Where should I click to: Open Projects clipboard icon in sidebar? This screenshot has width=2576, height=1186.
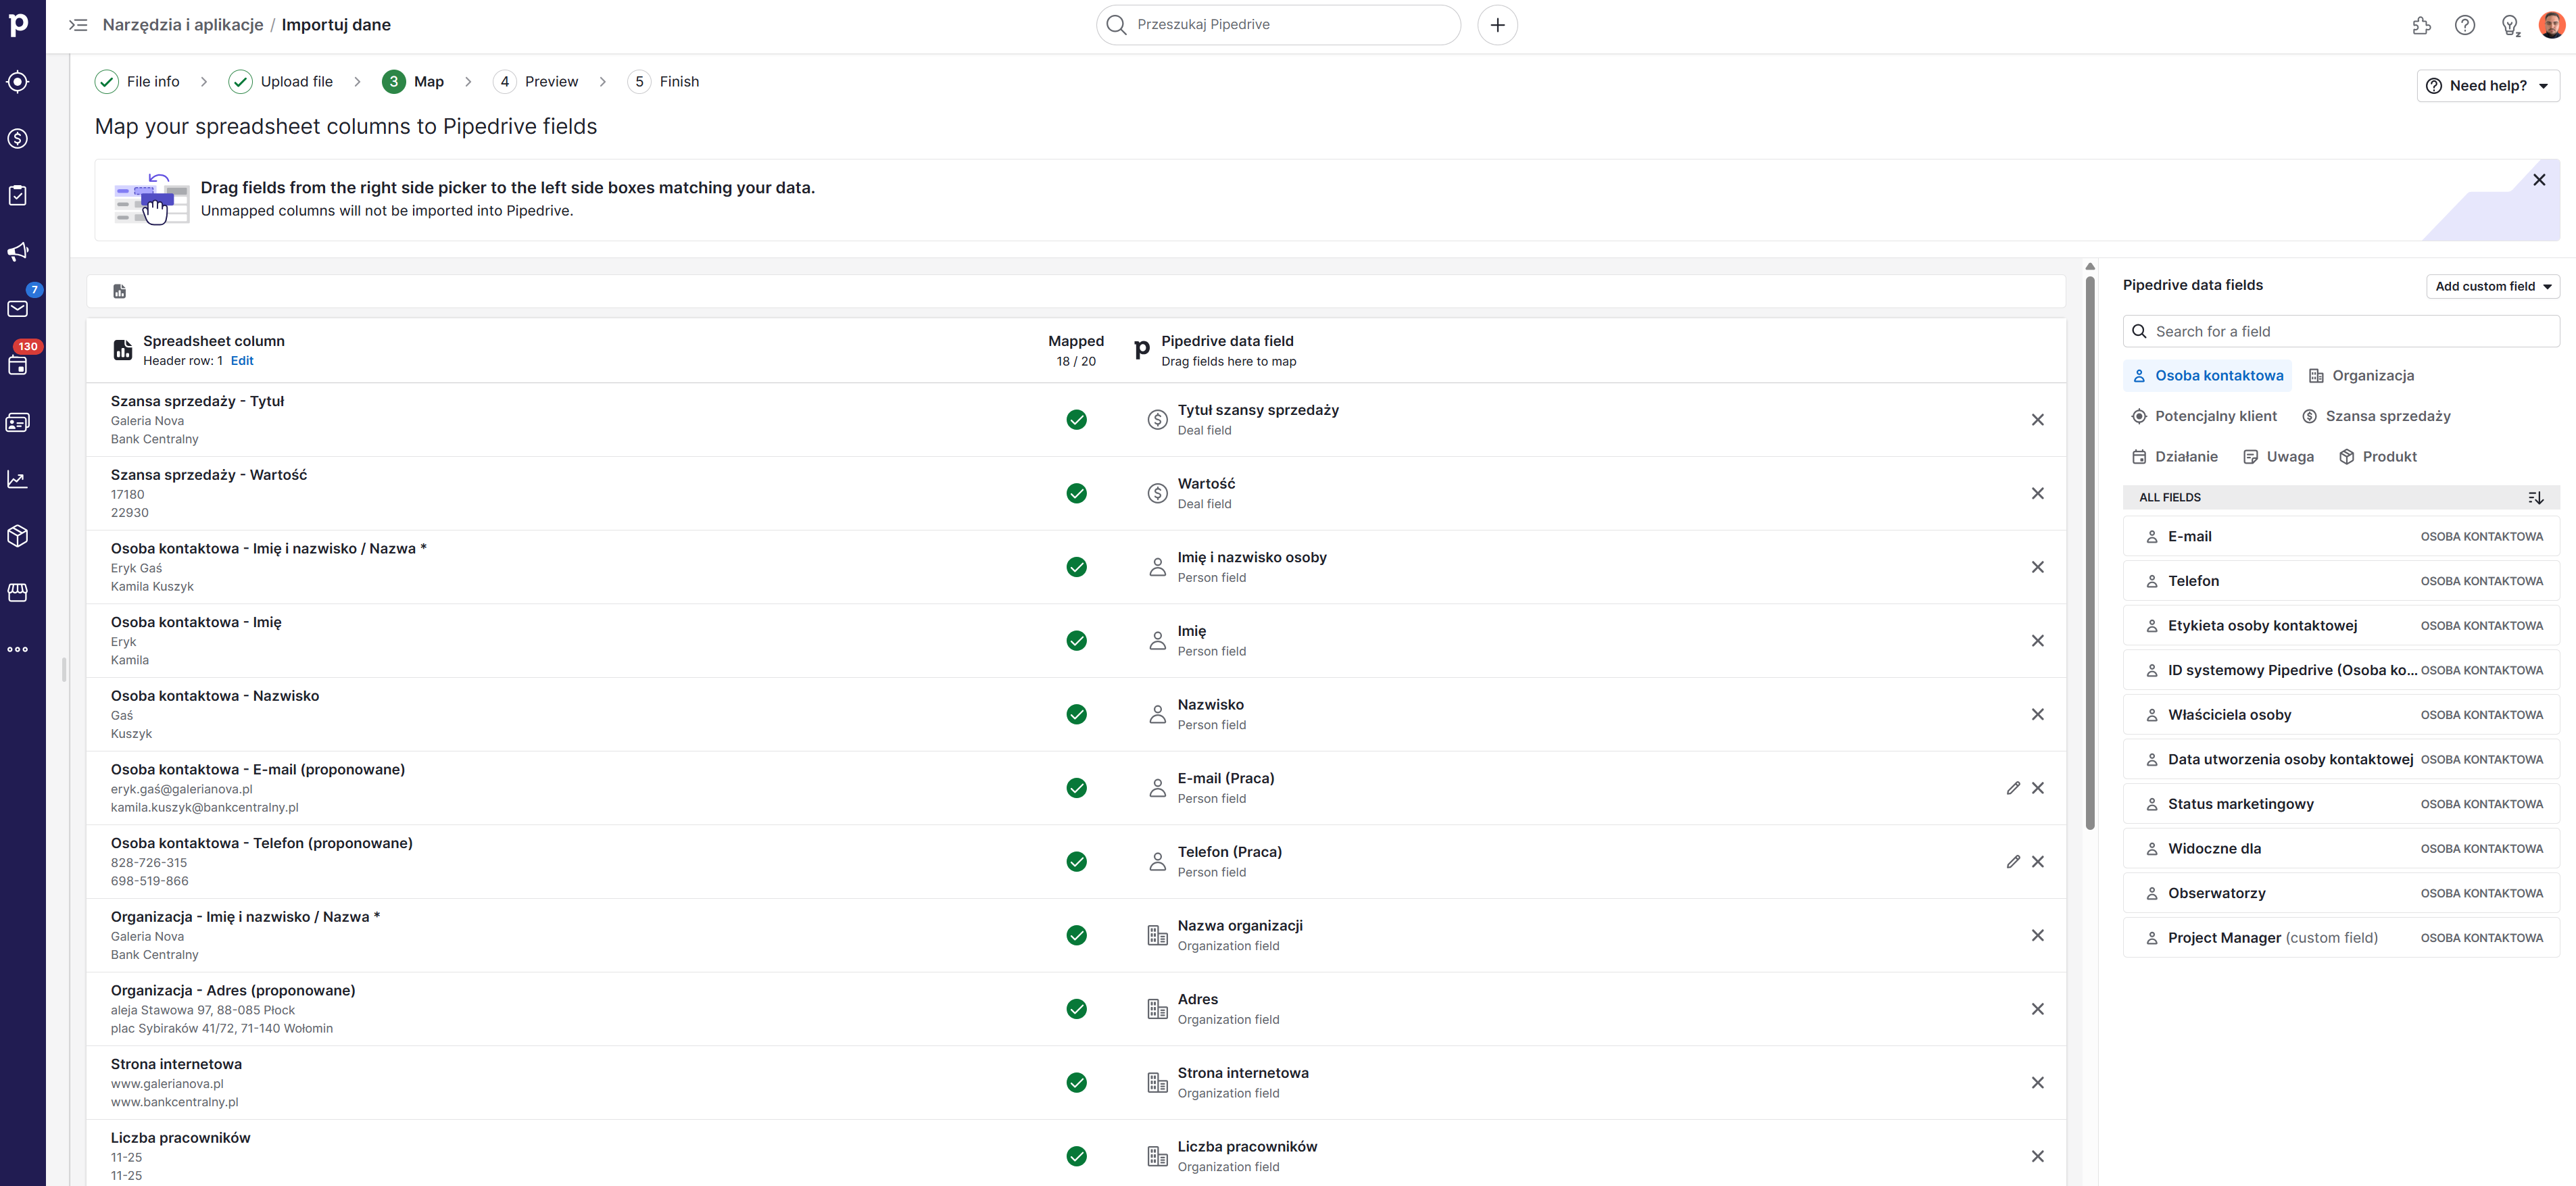(x=18, y=195)
